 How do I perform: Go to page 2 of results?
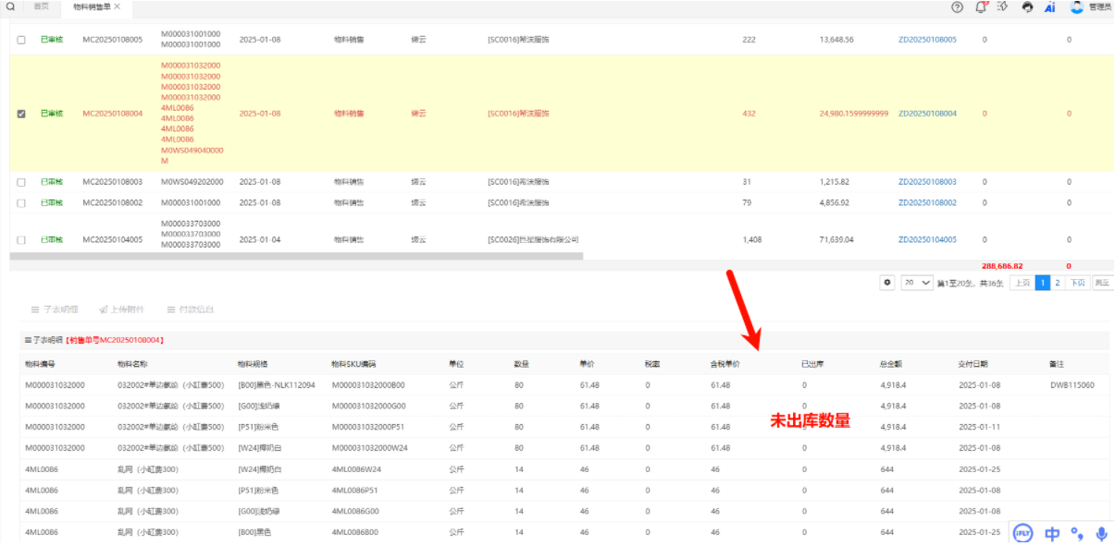click(1058, 283)
